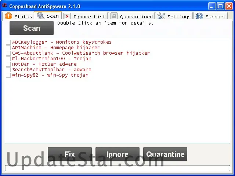This screenshot has height=176, width=235.
Task: Click the magnifying glass Scan tab icon
Action: tap(41, 15)
